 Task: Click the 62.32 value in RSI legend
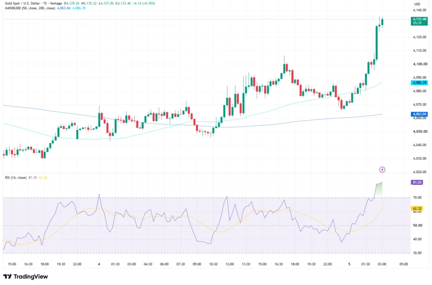pyautogui.click(x=43, y=178)
